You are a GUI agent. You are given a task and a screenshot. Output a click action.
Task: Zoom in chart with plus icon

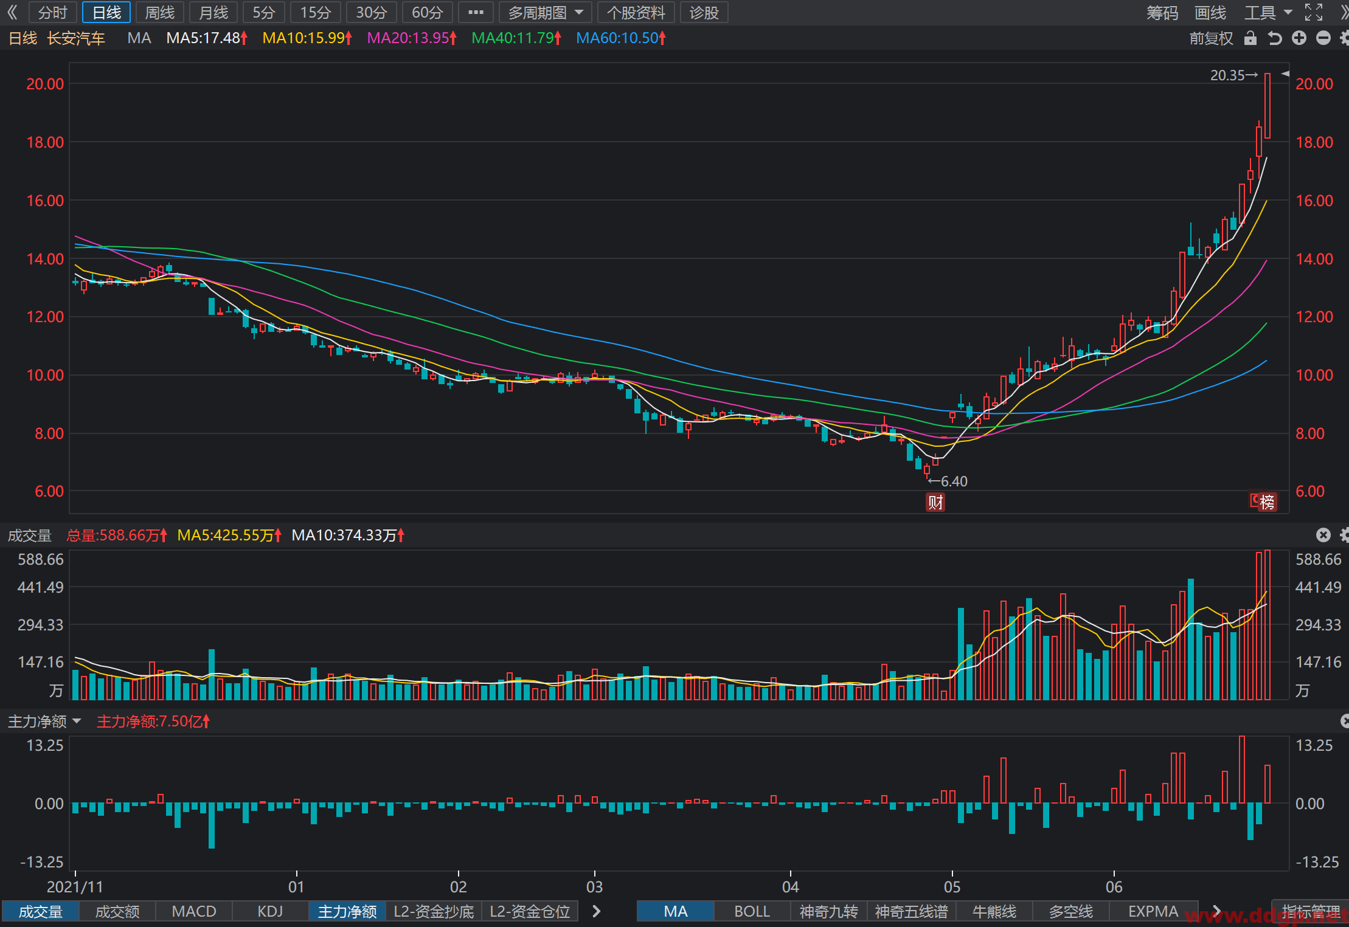click(x=1299, y=38)
